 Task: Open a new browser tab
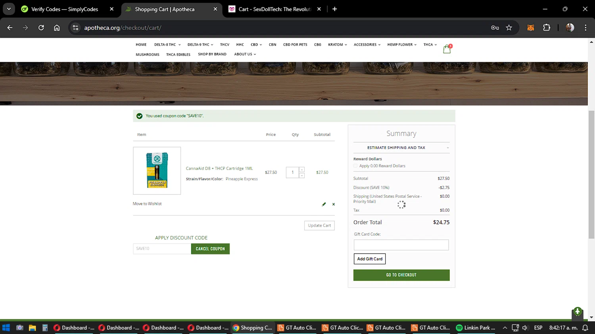tap(335, 9)
